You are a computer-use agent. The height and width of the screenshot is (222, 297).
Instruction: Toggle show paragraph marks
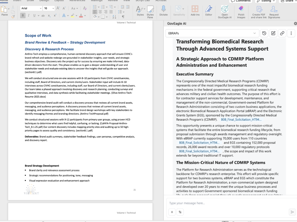[123, 17]
